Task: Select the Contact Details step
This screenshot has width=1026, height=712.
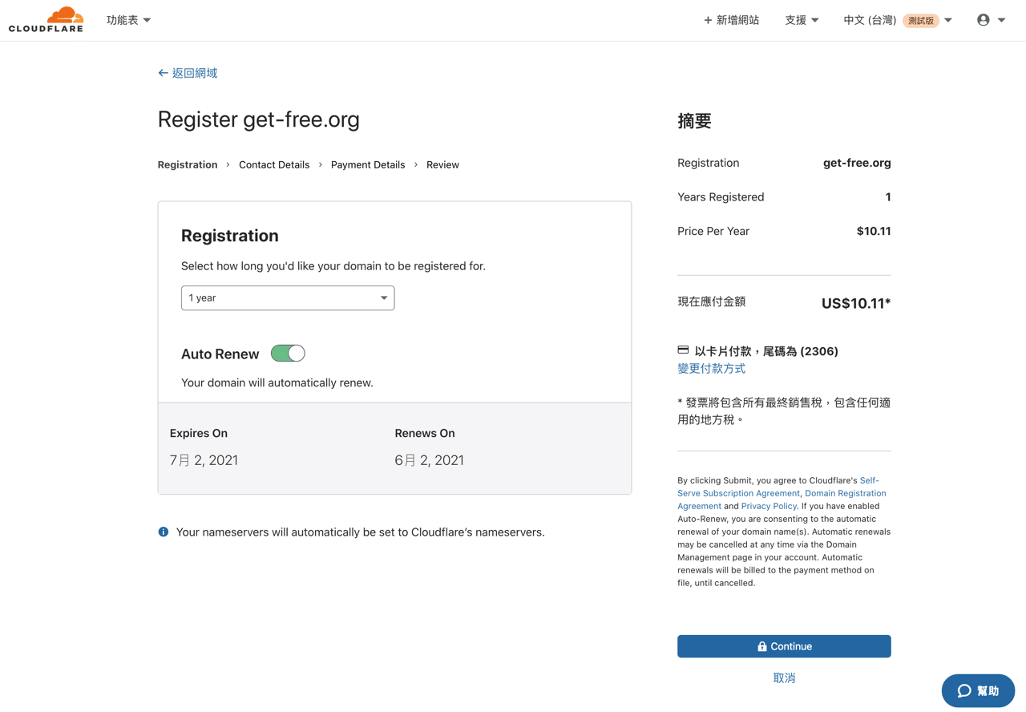Action: click(274, 164)
